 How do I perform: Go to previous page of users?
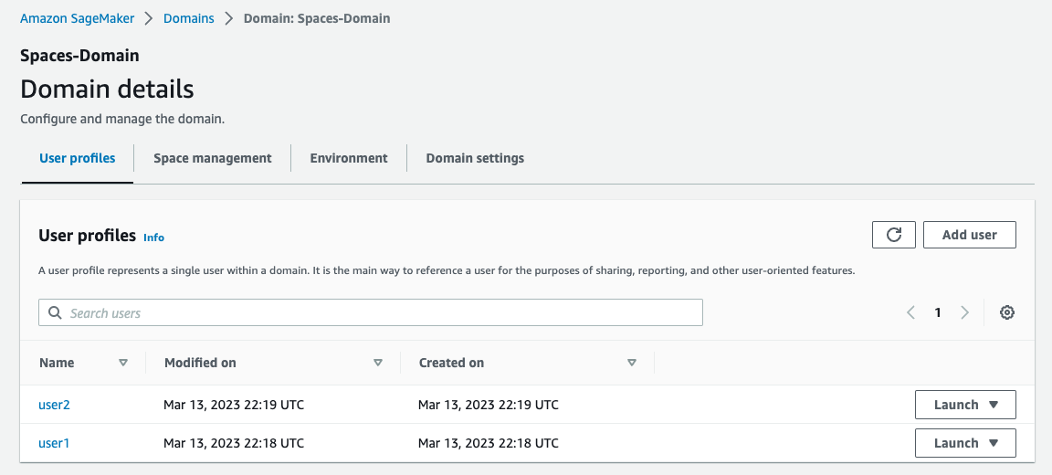910,312
